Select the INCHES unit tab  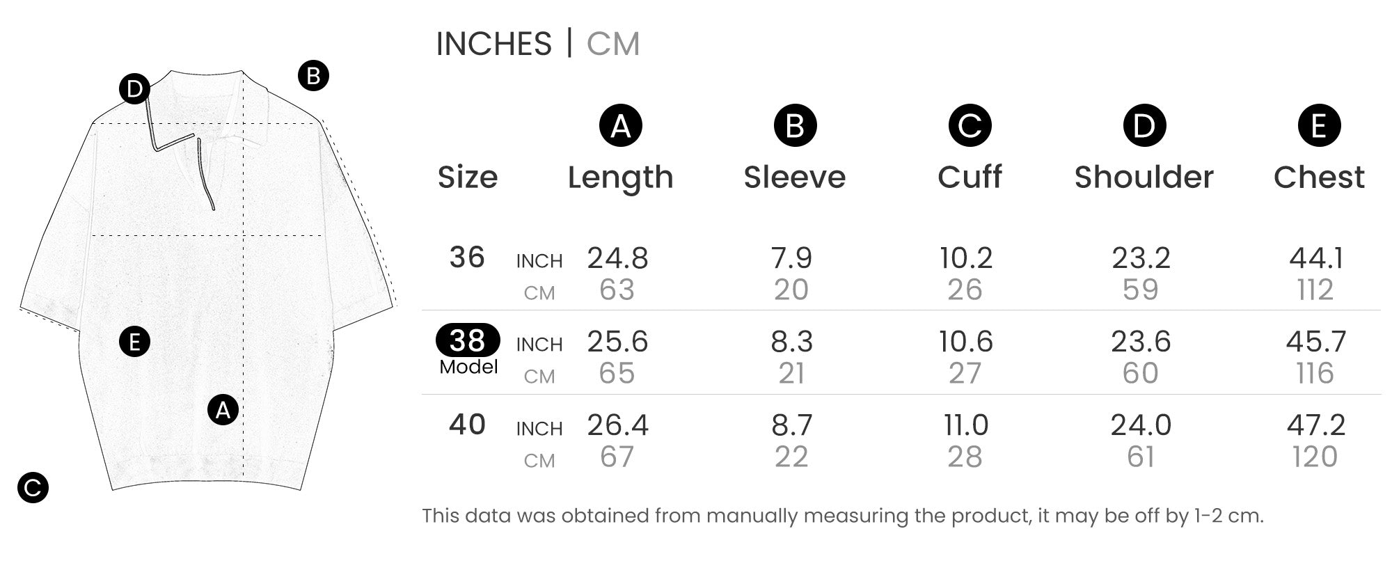(493, 44)
